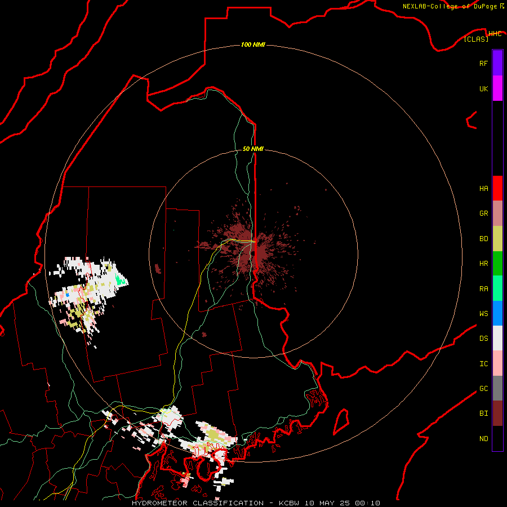The height and width of the screenshot is (507, 507).
Task: Click the HR green legend swatch
Action: point(497,264)
